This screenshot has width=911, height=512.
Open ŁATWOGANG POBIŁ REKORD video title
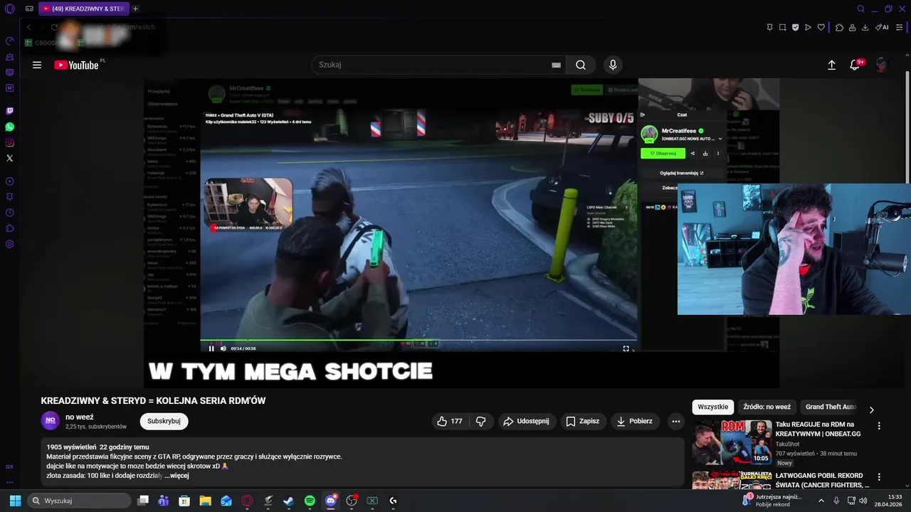tap(822, 480)
